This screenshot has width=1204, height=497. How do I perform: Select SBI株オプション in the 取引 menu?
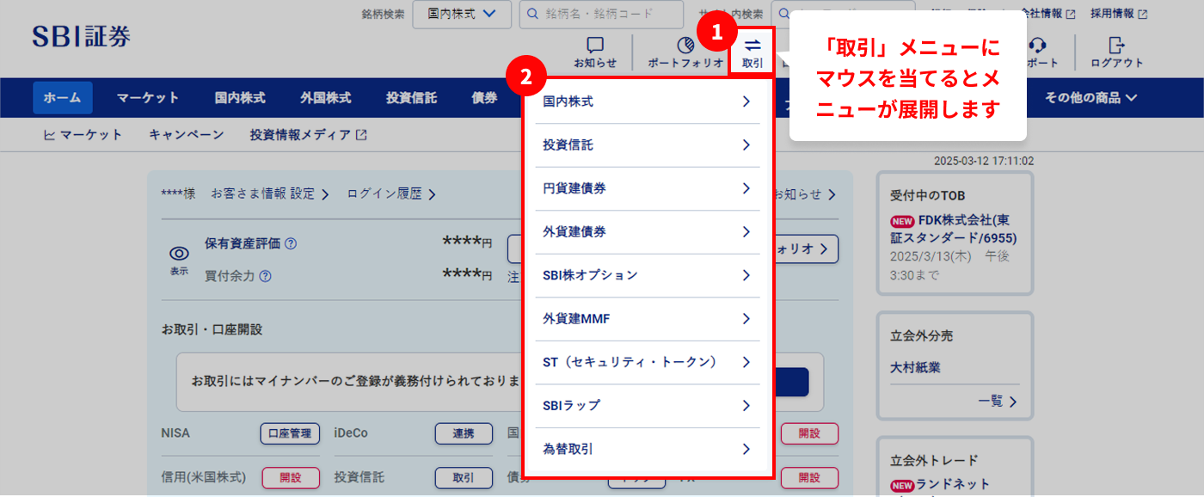[648, 275]
